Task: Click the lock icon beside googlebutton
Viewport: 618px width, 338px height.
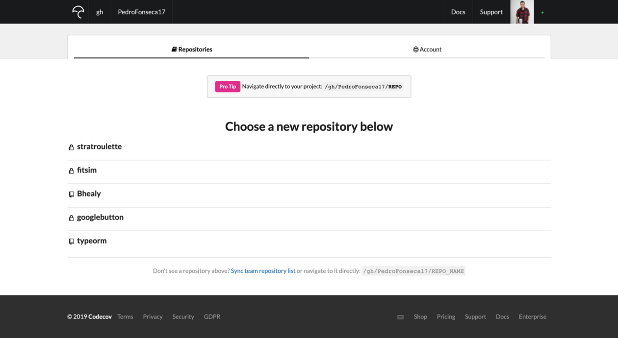Action: (71, 218)
